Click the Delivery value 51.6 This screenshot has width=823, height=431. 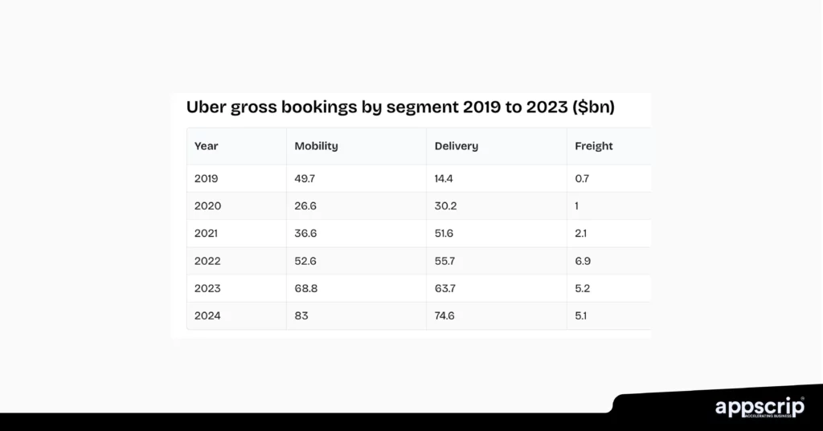445,233
